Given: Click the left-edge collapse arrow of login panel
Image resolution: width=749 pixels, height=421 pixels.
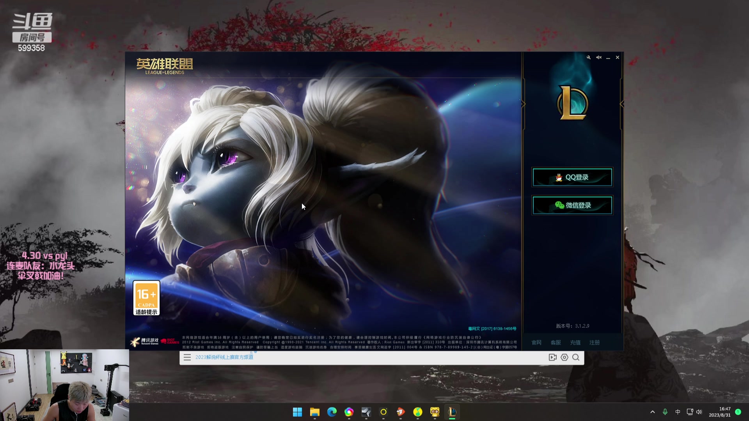Looking at the screenshot, I should (x=524, y=104).
